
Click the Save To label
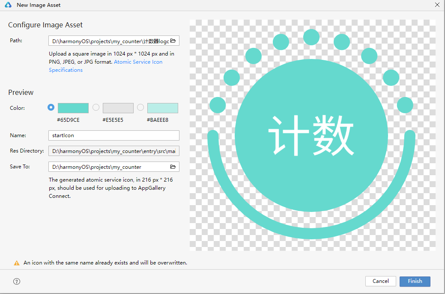tap(20, 167)
